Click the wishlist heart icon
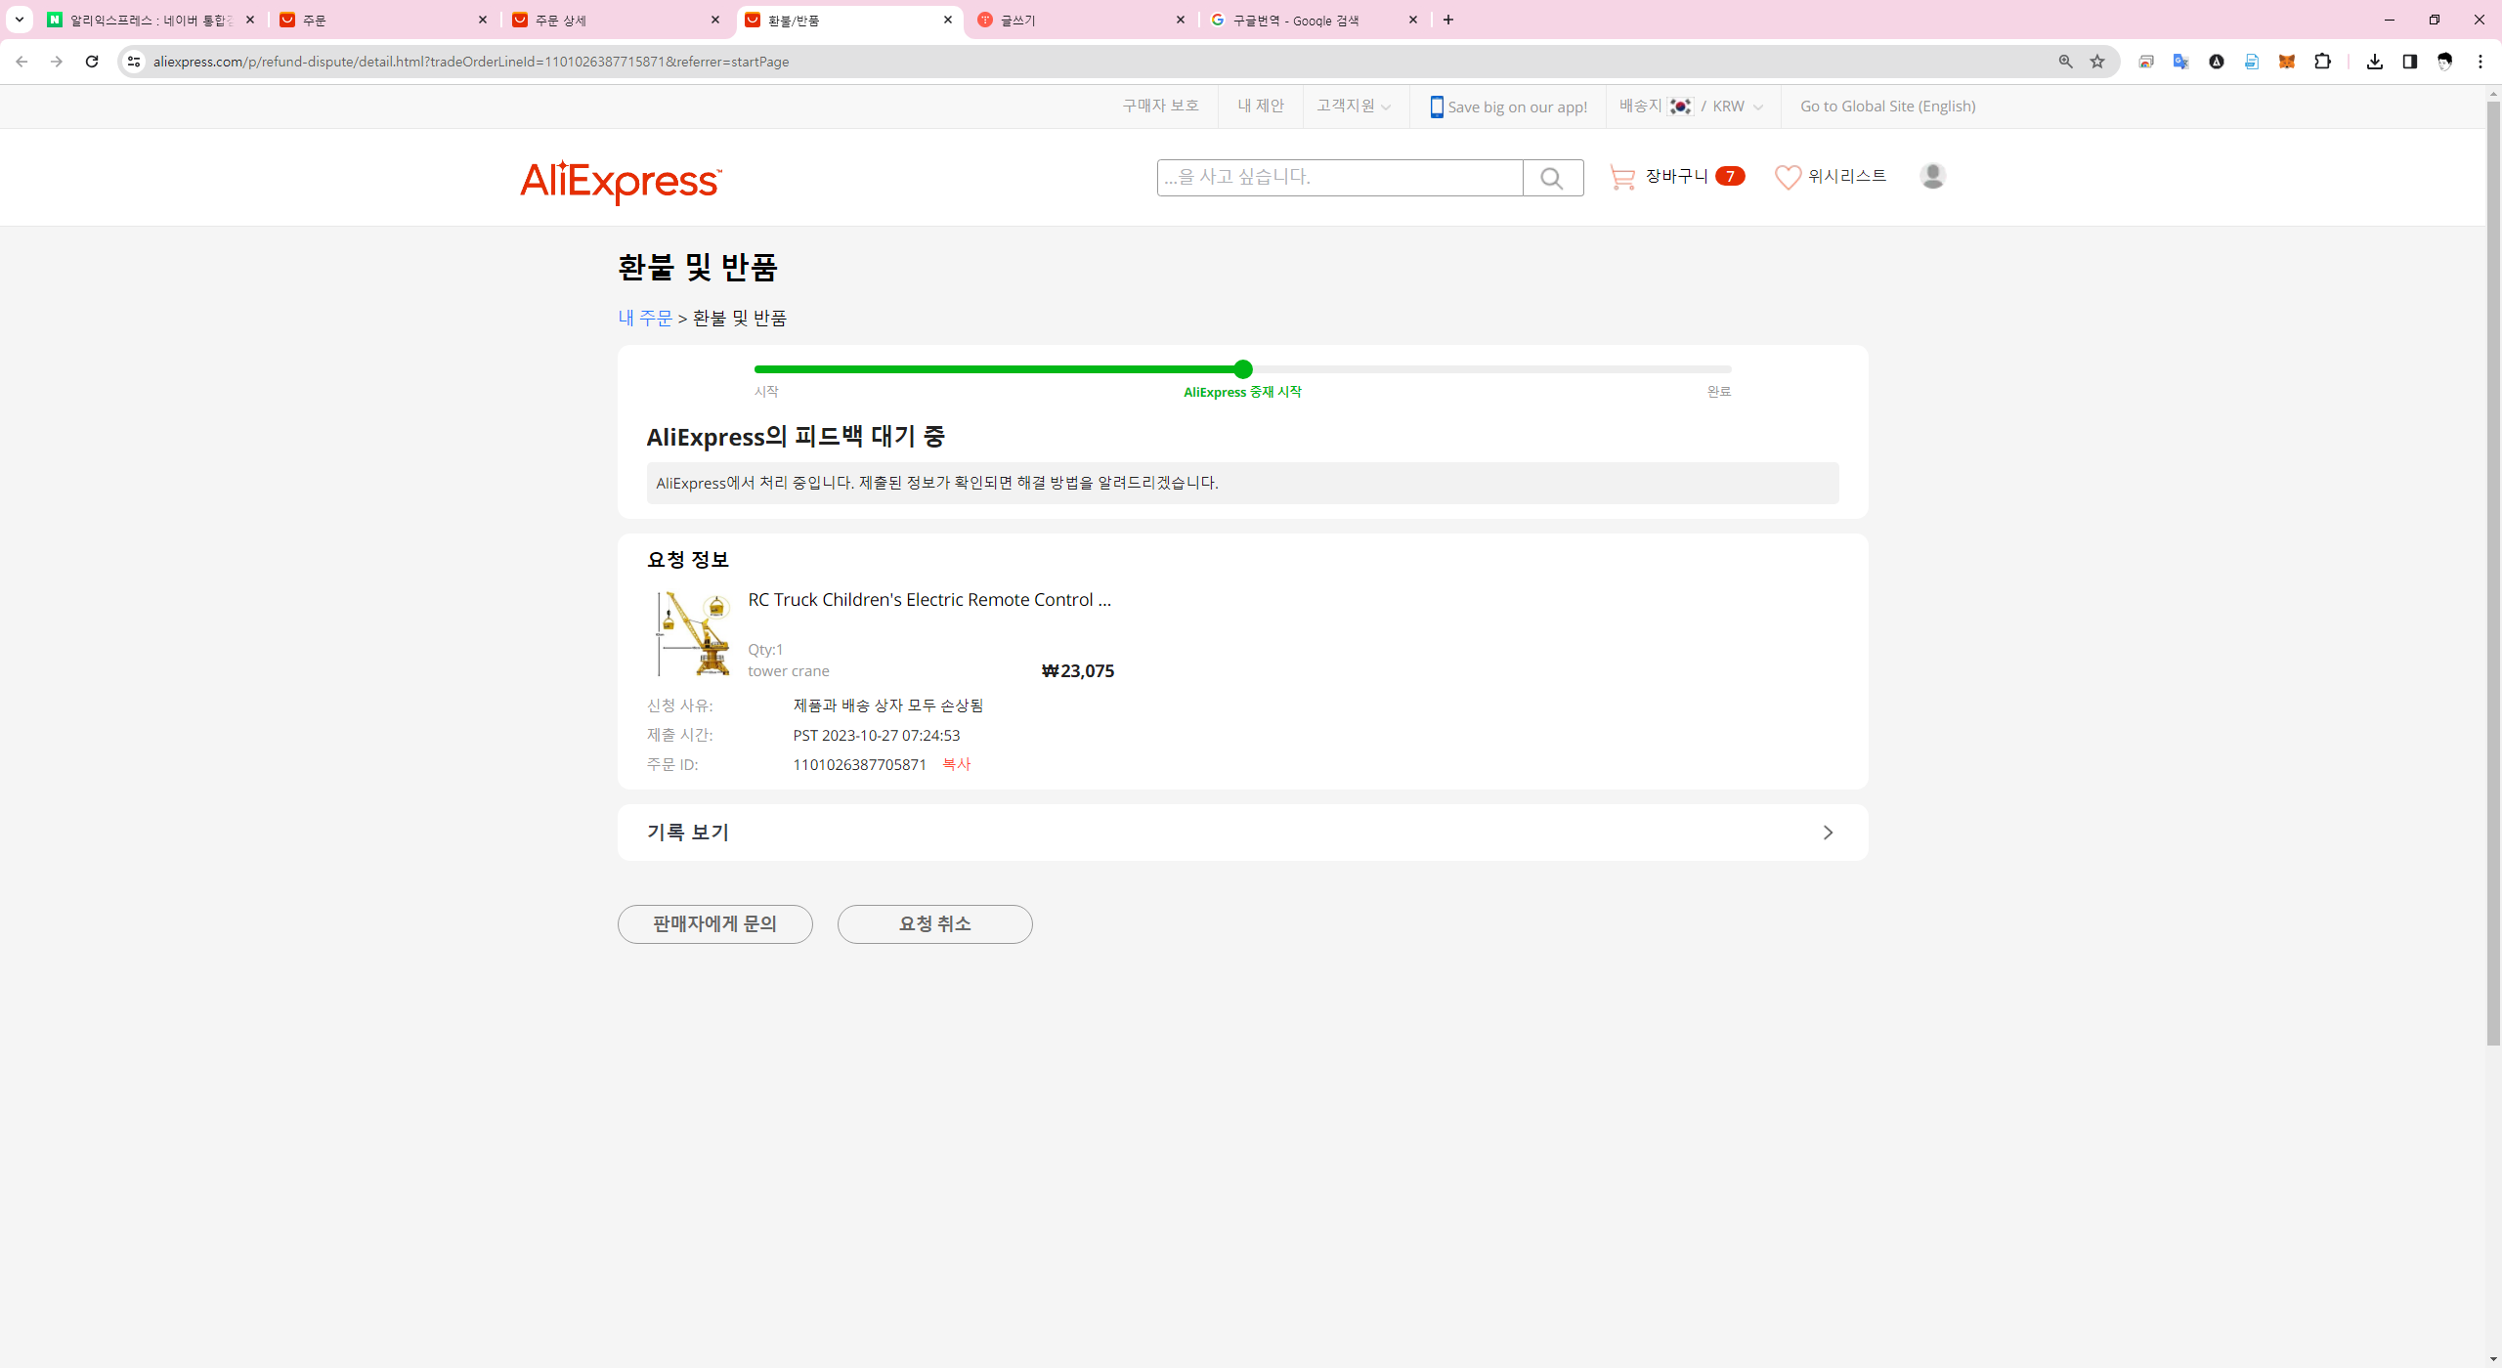 [x=1788, y=177]
